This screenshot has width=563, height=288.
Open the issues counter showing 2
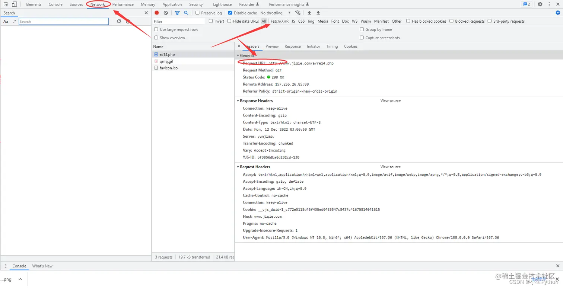point(527,4)
